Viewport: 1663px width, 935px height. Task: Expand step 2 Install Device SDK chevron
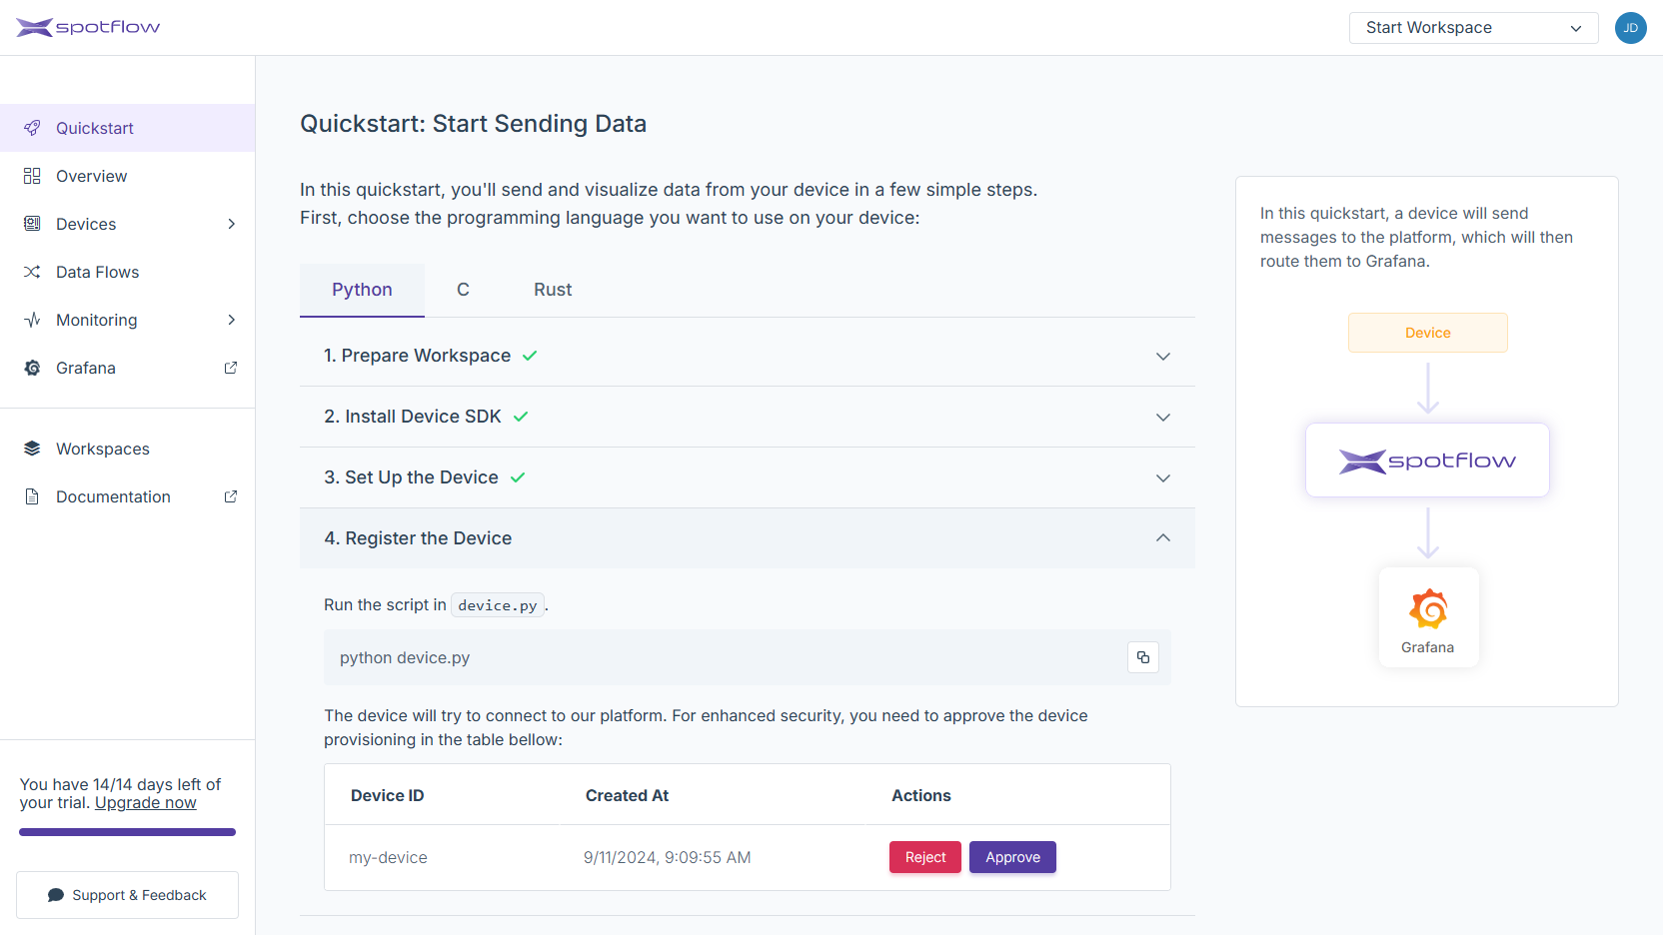[x=1163, y=418]
